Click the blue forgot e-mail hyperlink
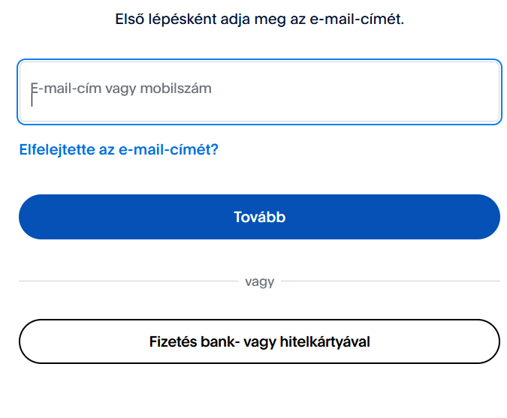 (119, 149)
